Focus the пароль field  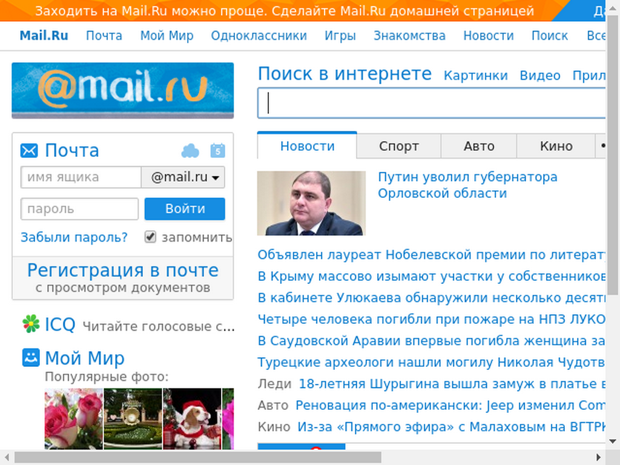[x=79, y=209]
